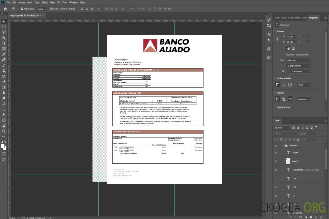
Task: Hide the 169 text layer
Action: point(276,187)
